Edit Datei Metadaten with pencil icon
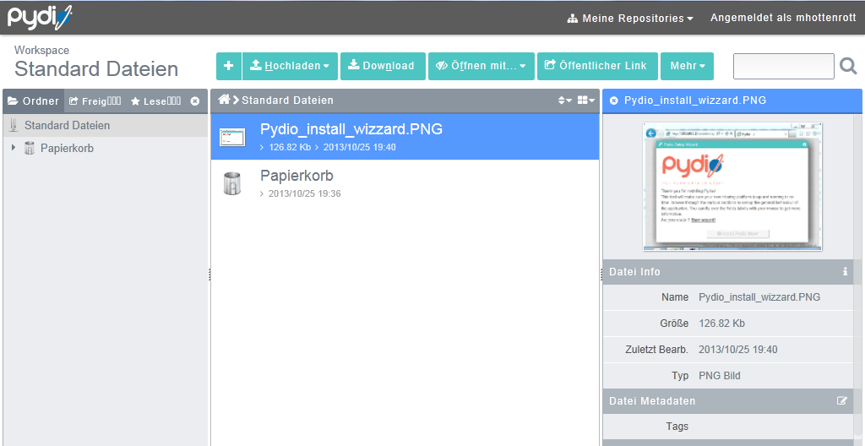 842,400
